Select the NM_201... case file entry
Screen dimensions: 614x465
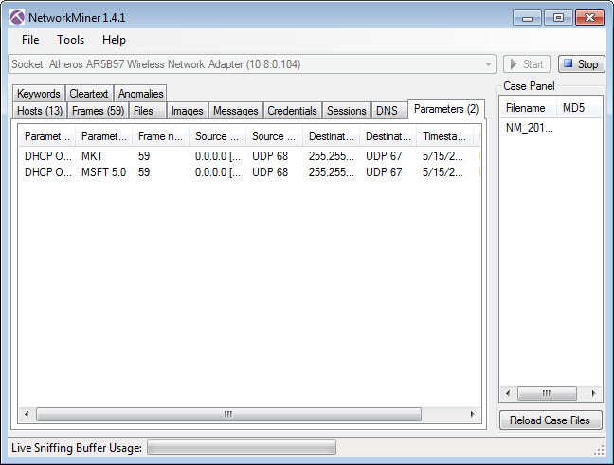[530, 128]
